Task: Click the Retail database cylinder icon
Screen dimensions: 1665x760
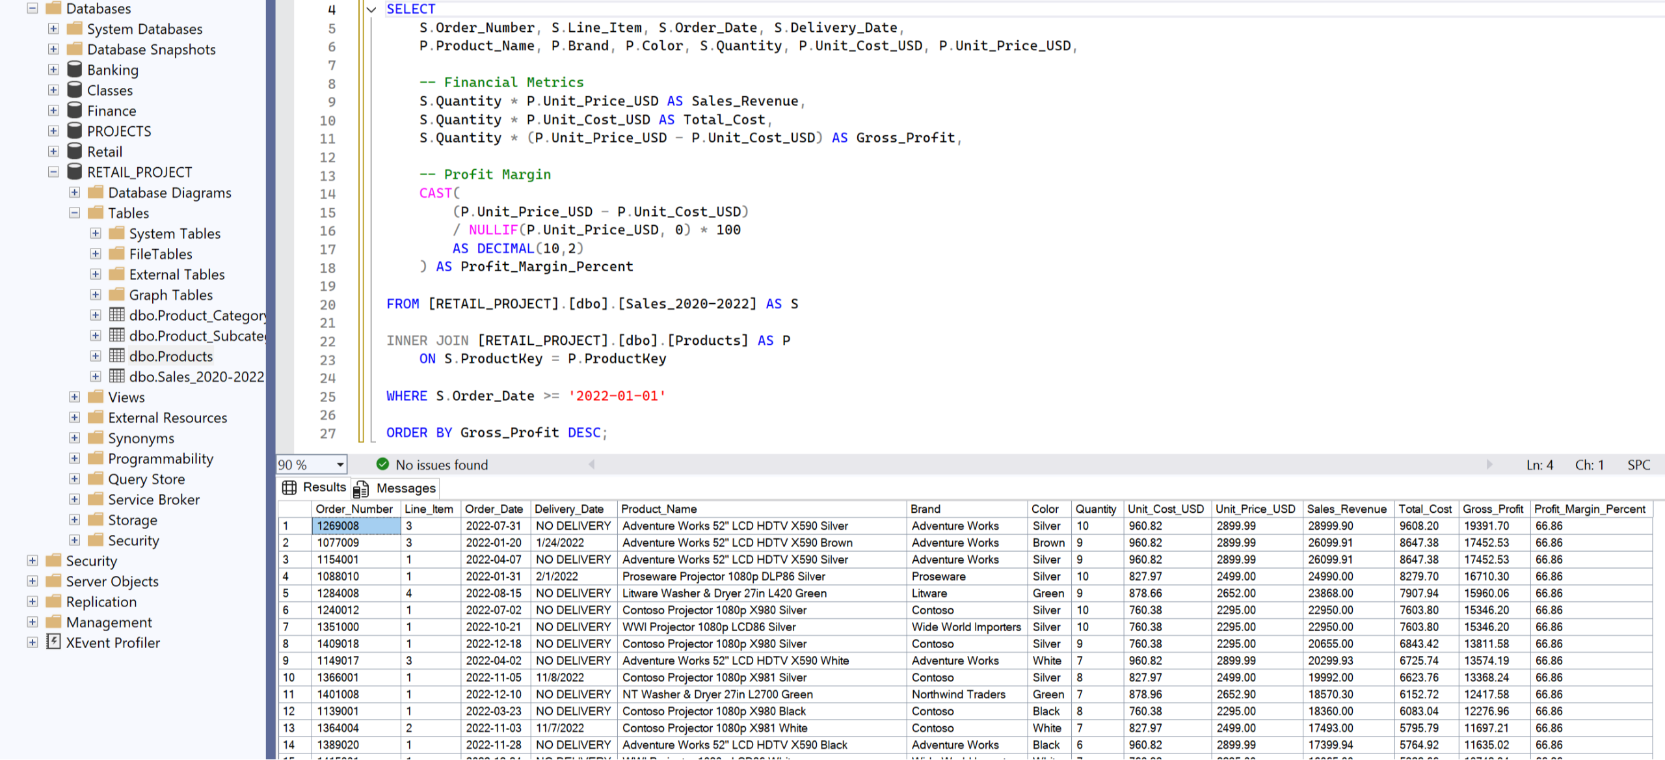Action: (x=75, y=152)
